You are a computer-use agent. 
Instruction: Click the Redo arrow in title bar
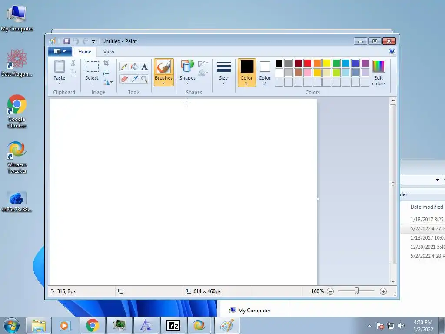click(85, 41)
